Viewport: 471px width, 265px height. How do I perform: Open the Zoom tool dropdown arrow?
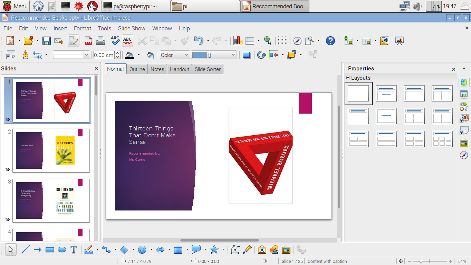point(318,41)
